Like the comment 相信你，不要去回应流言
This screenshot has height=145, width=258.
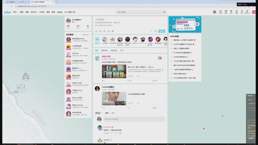click(112, 133)
